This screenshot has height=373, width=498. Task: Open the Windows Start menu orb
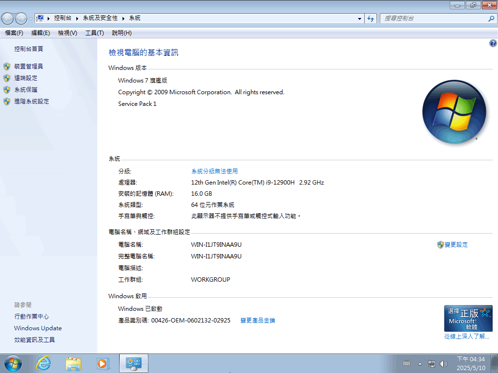coord(13,363)
